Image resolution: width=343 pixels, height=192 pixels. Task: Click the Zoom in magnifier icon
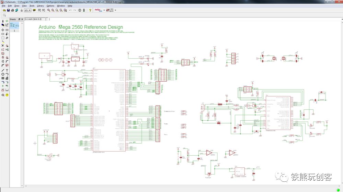(53, 10)
